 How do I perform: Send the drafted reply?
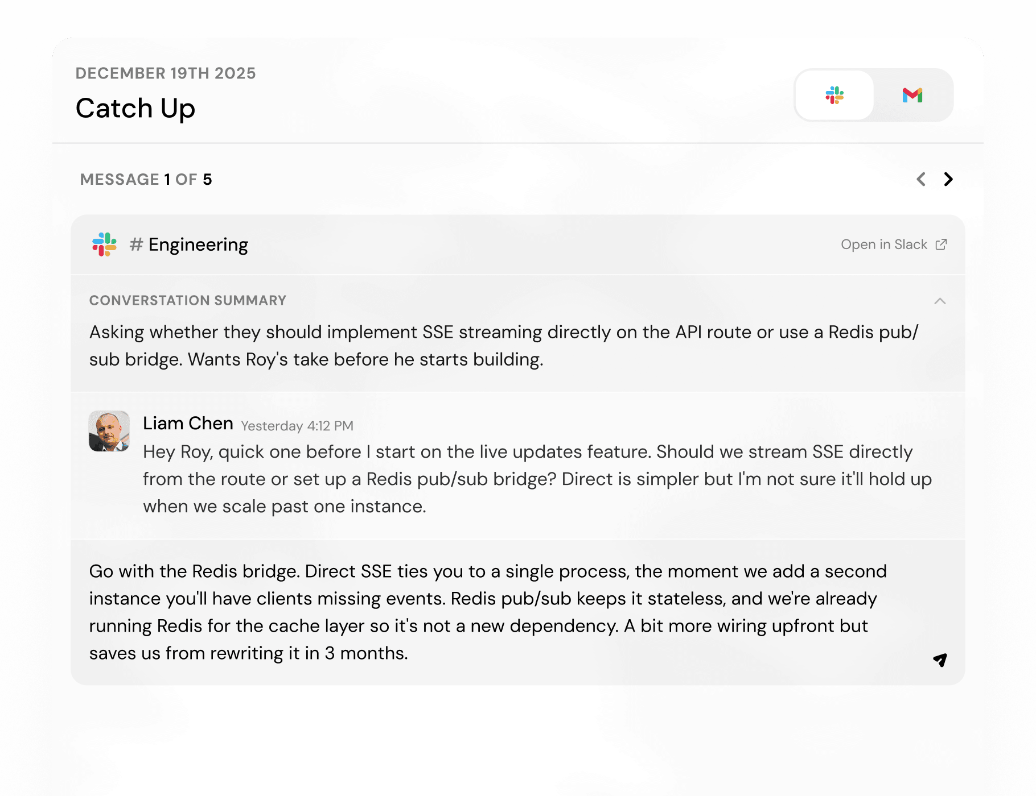pyautogui.click(x=940, y=660)
